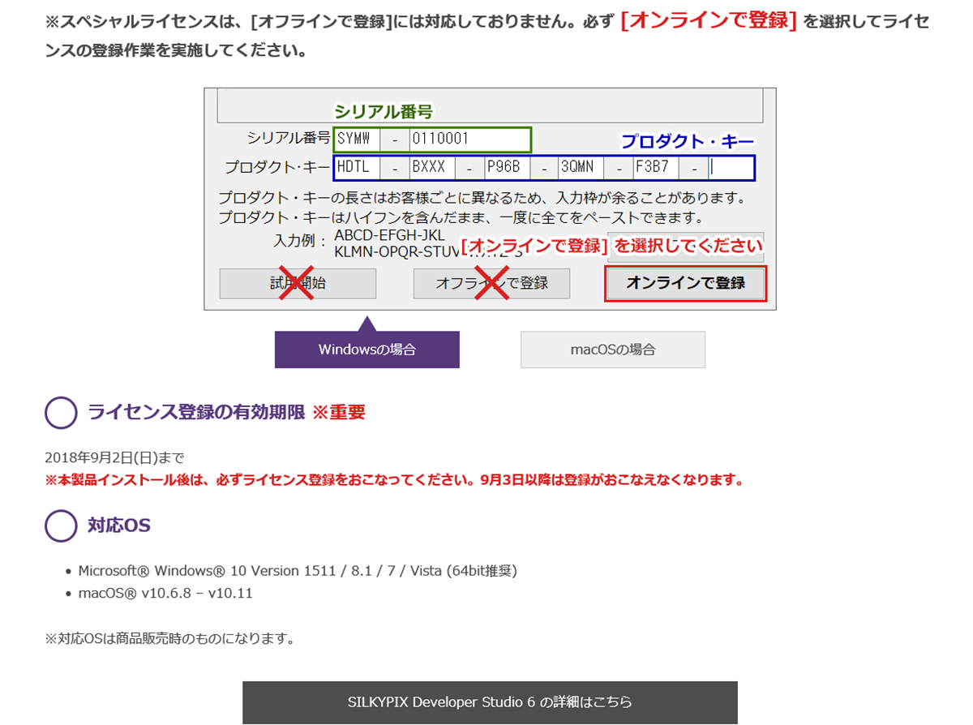Image resolution: width=973 pixels, height=725 pixels.
Task: Focus the serial number field containing SYMW
Action: 357,139
